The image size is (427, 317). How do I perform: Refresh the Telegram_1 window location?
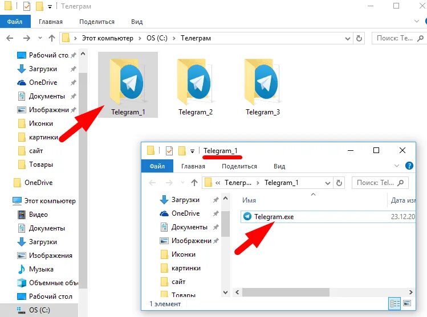click(x=339, y=183)
